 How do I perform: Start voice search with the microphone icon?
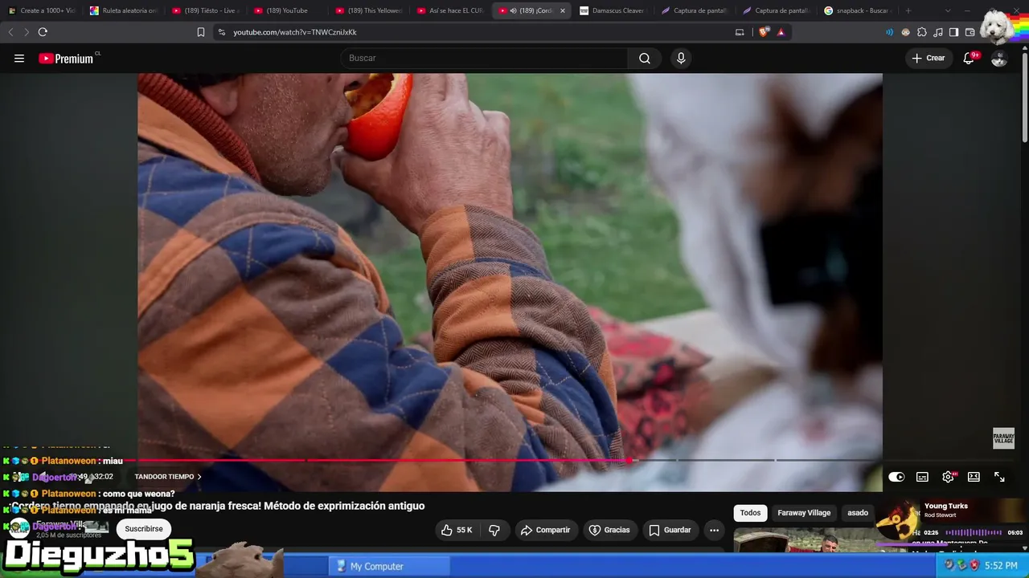click(681, 59)
